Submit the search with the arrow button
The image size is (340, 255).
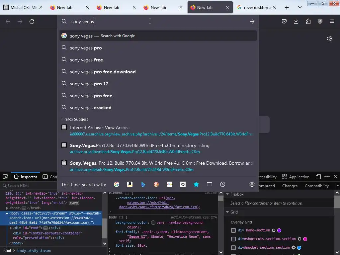(252, 22)
